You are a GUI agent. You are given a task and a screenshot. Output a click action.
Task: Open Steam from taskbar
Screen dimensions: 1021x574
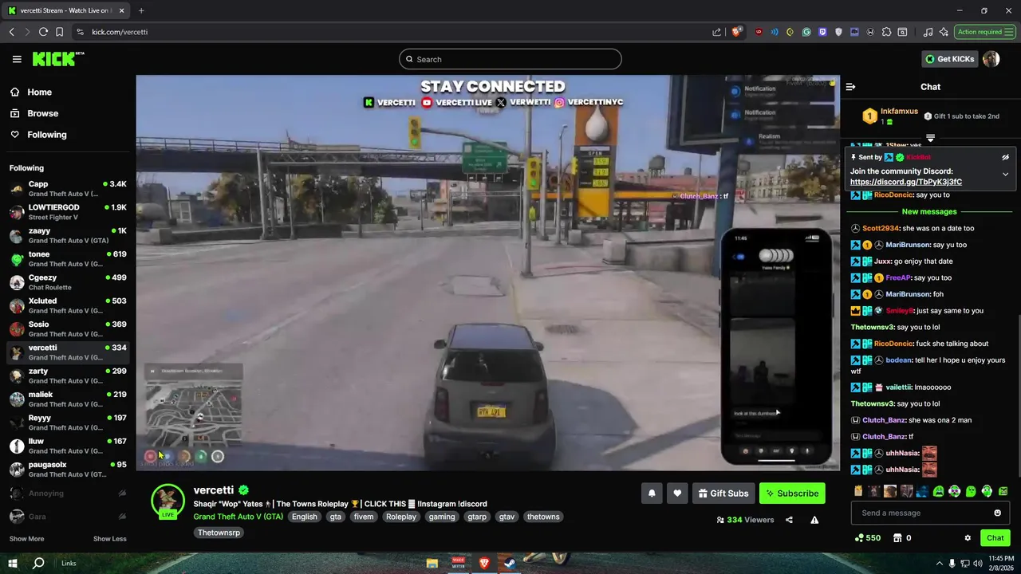tap(510, 564)
